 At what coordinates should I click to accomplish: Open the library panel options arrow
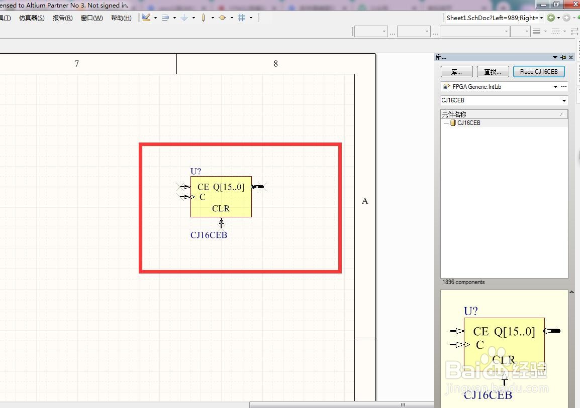tap(555, 57)
